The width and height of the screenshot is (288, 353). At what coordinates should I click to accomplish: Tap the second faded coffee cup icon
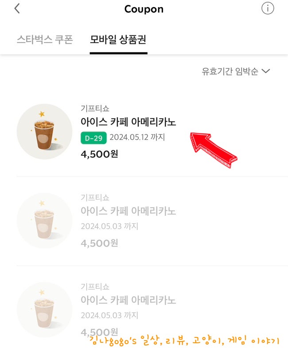pos(44,220)
